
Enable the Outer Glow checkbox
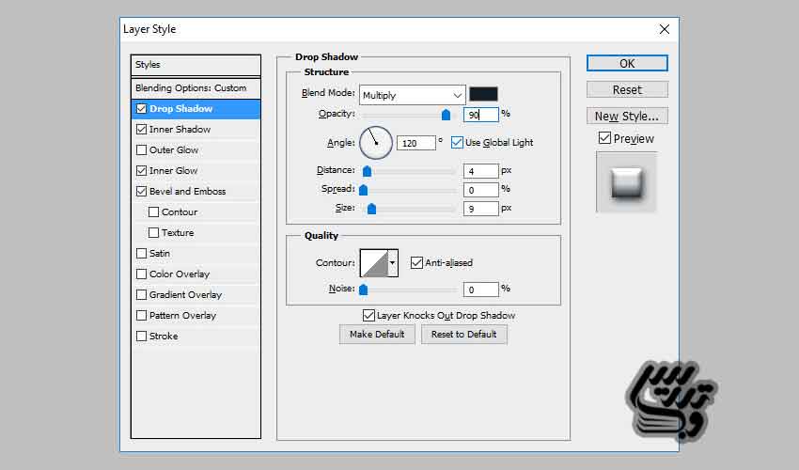click(142, 150)
